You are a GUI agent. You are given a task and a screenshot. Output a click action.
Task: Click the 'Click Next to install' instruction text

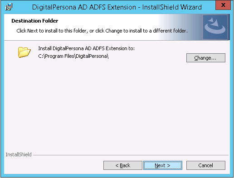[102, 31]
